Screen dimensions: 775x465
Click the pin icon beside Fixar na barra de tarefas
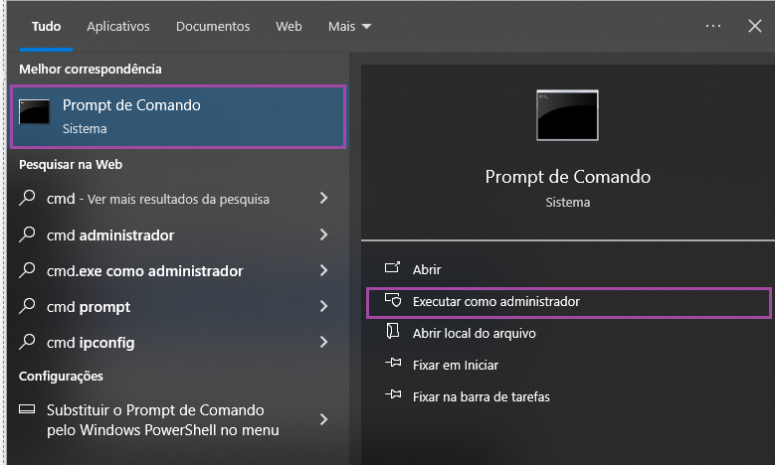click(x=393, y=396)
